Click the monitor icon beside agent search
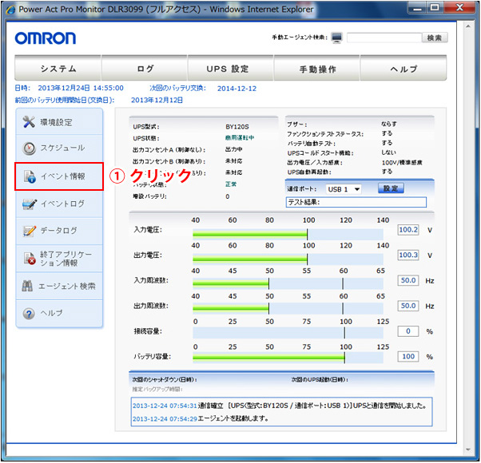The height and width of the screenshot is (463, 481). 336,38
